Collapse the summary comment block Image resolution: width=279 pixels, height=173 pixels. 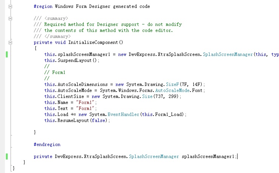point(10,18)
